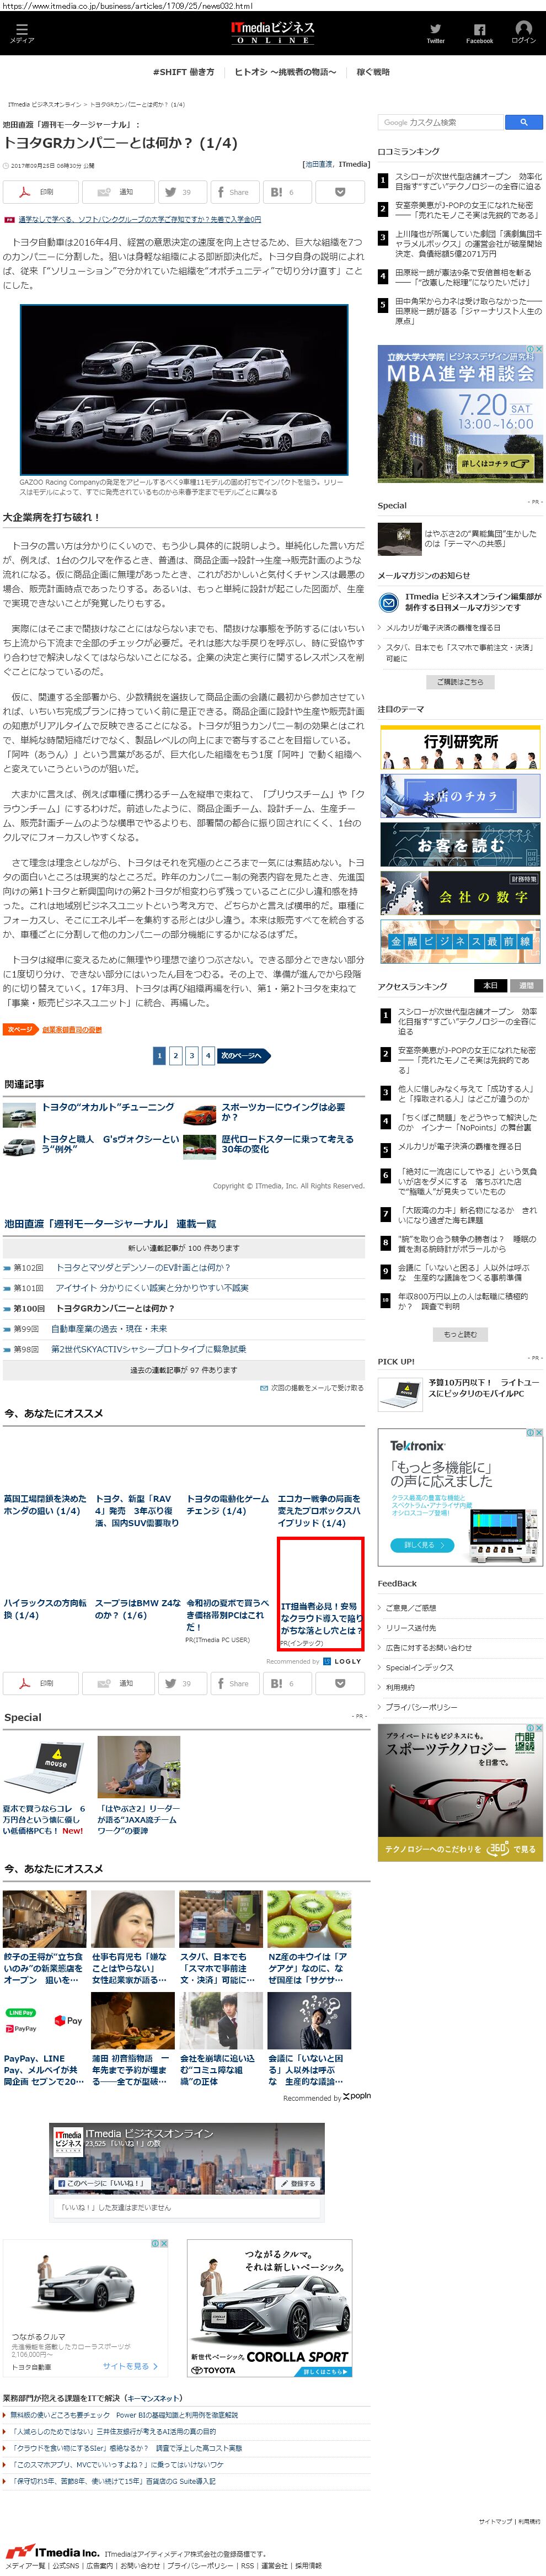The height and width of the screenshot is (2576, 546).
Task: Open related article トヨタの"オカルト"チューニング
Action: tap(108, 1107)
